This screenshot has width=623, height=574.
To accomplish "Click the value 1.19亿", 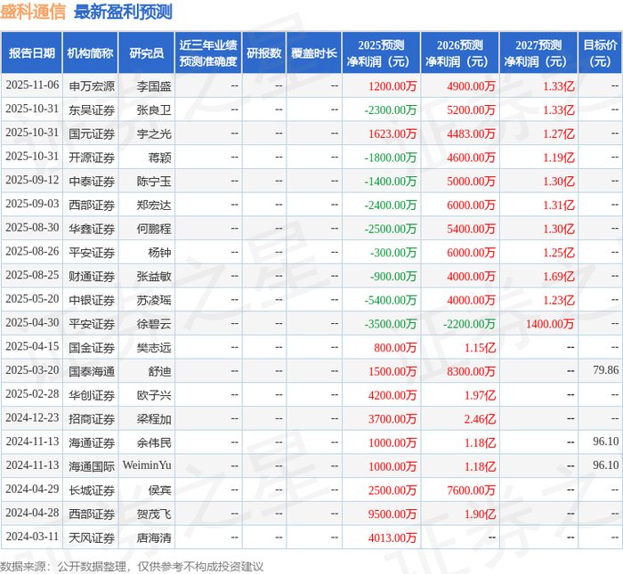I will (x=559, y=158).
